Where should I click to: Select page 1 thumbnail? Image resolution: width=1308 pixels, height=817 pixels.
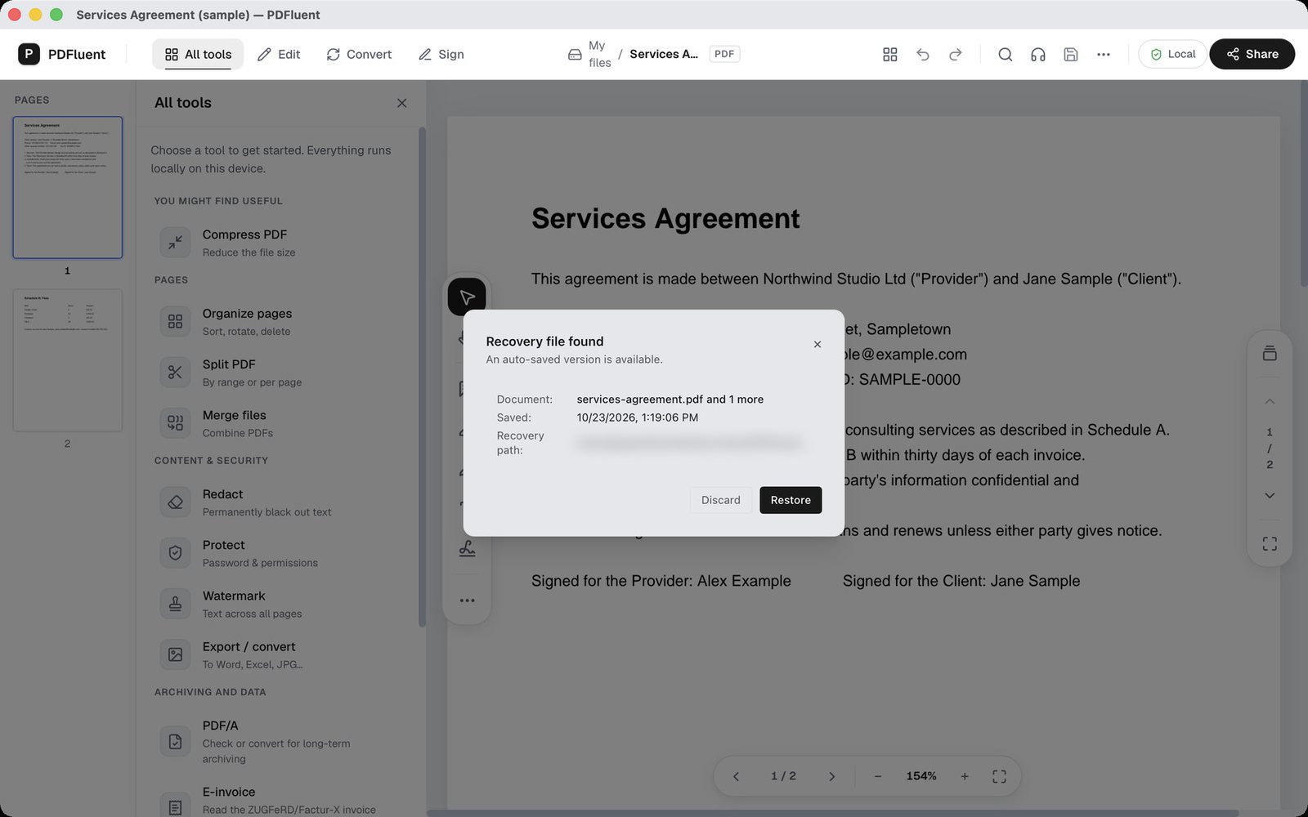pyautogui.click(x=68, y=188)
